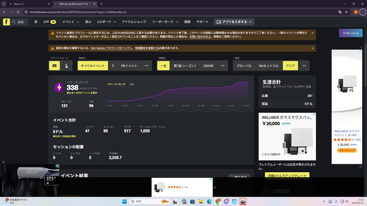Viewport: 367px width, 206px height.
Task: Click the 今すぐチェック button in sidebar ad
Action: [347, 150]
